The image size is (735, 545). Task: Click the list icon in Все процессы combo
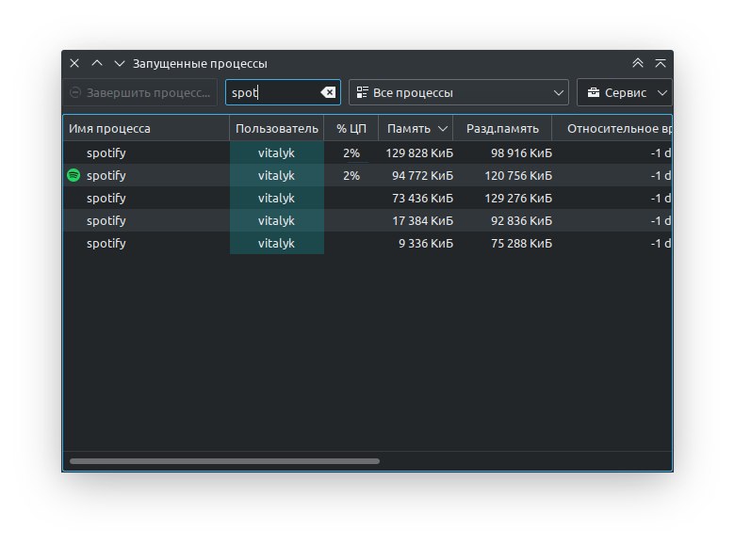[362, 92]
